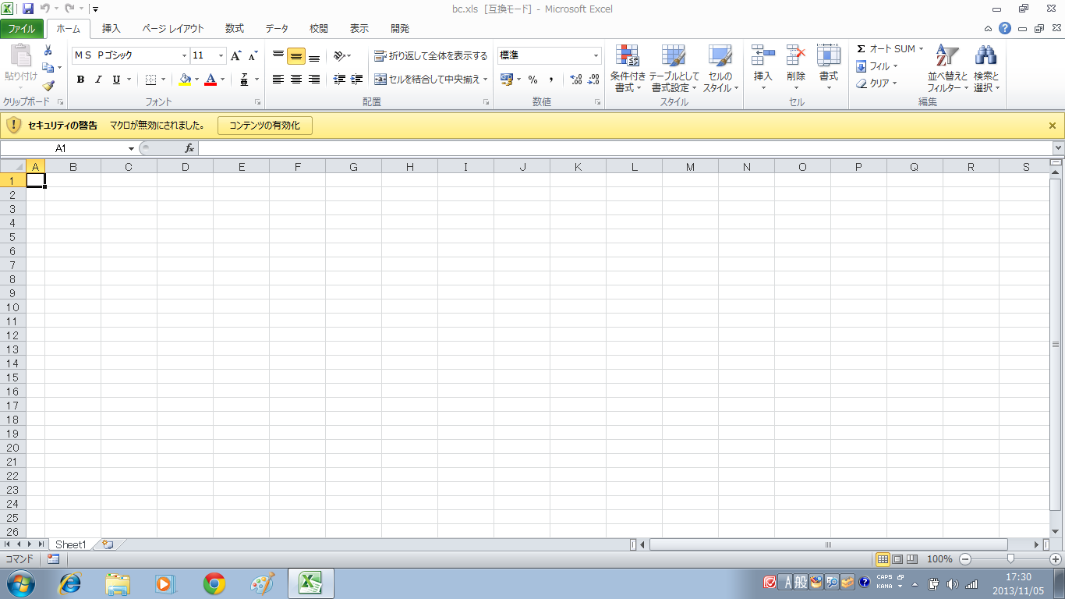
Task: Expand the number format dropdown
Action: [x=596, y=56]
